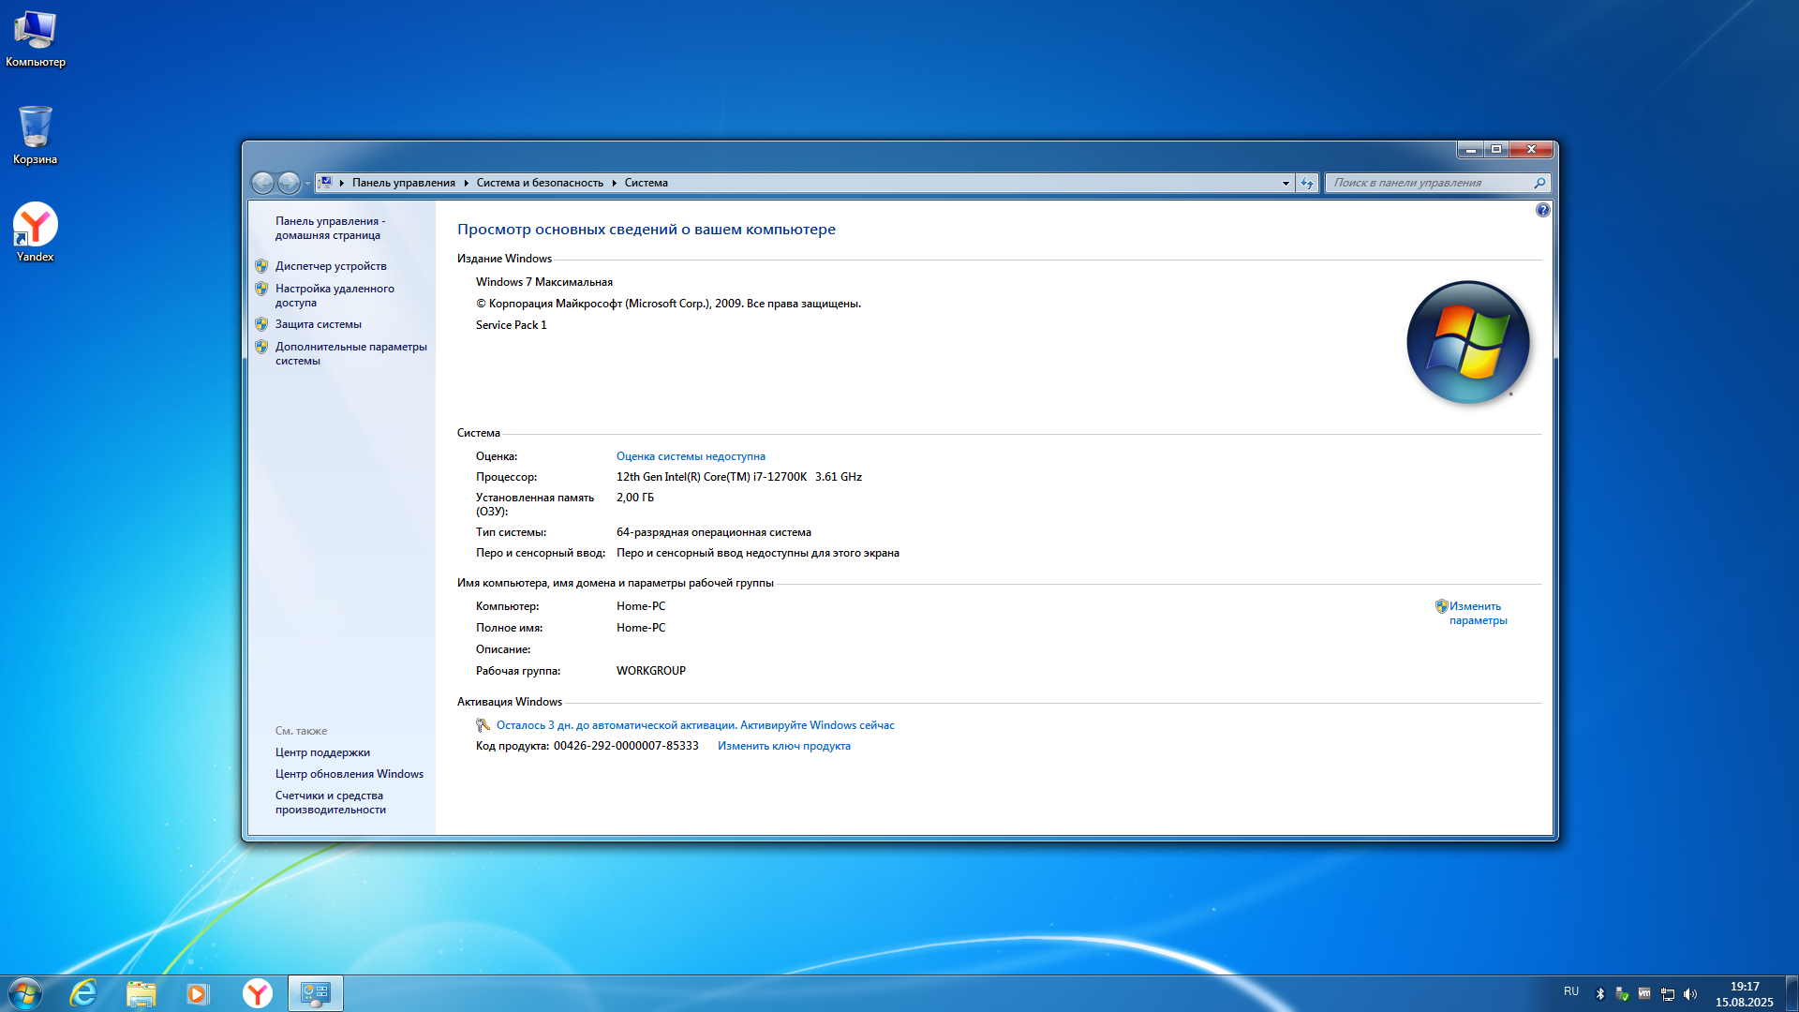The image size is (1799, 1012).
Task: Open Настройка удаленного доступа
Action: [x=335, y=295]
